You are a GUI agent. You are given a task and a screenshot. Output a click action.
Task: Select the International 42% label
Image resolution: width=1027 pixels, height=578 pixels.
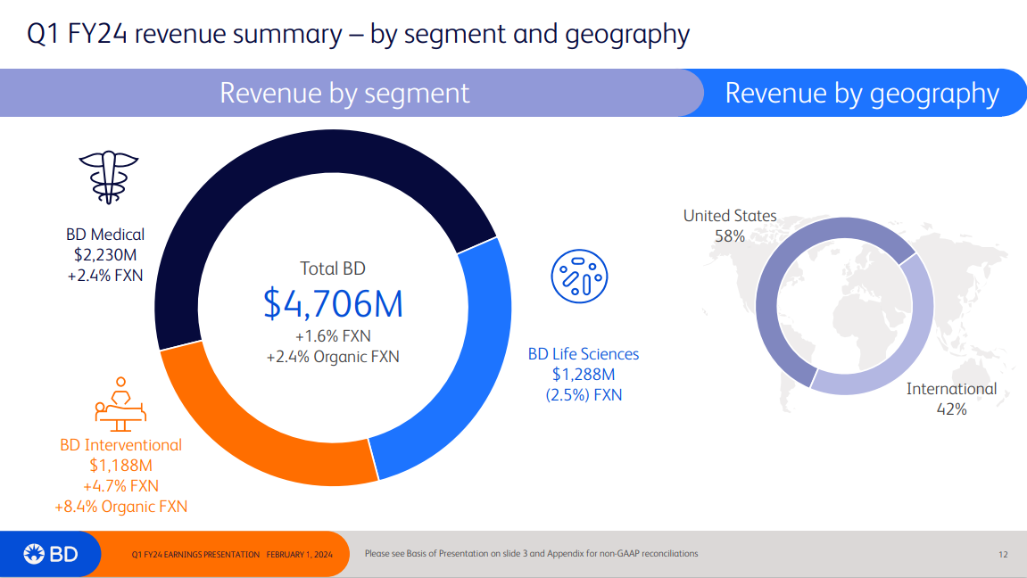click(x=951, y=409)
